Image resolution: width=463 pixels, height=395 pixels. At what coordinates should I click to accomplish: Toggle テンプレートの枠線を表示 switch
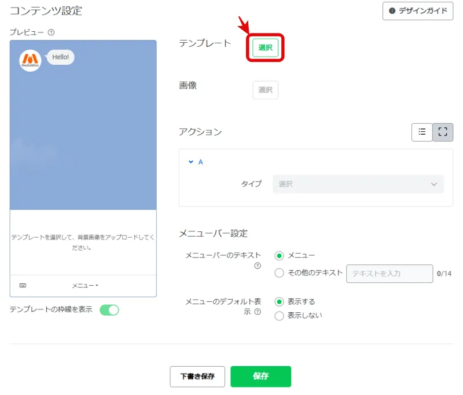coord(109,310)
